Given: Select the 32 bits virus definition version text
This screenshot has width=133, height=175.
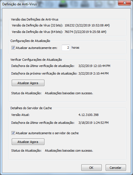Looking at the screenshot, I should tap(87, 25).
